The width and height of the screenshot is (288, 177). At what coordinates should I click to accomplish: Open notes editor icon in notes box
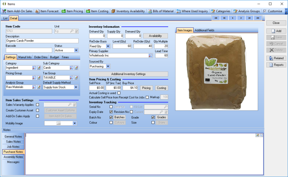point(257,135)
